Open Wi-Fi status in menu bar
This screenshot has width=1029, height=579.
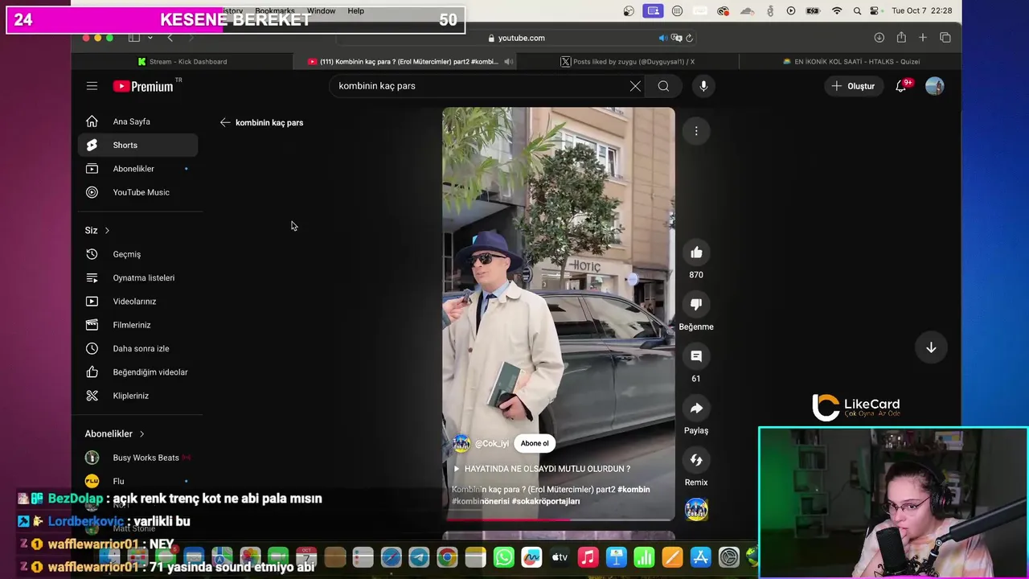click(837, 10)
